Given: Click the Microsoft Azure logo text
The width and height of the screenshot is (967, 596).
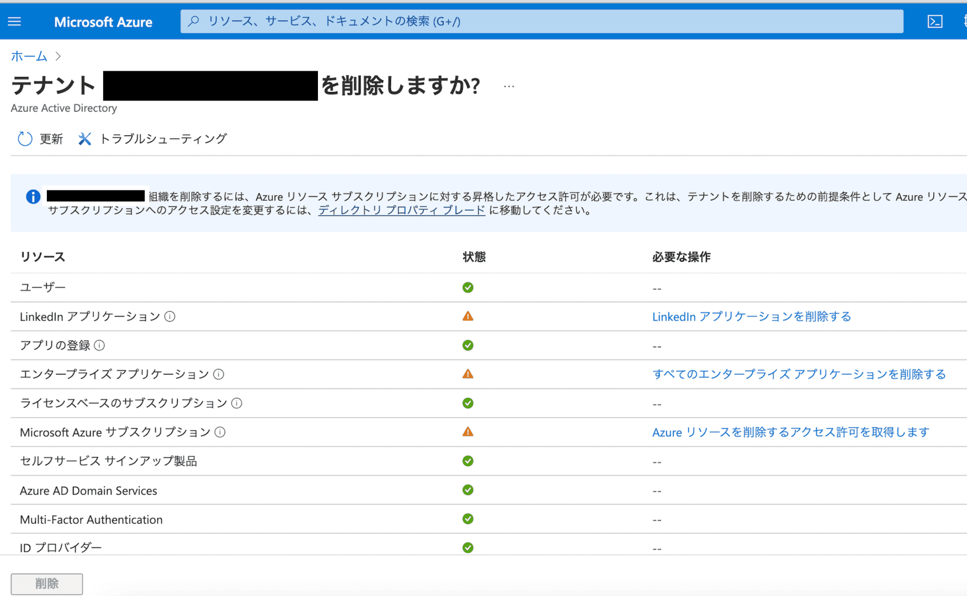Looking at the screenshot, I should click(x=103, y=22).
